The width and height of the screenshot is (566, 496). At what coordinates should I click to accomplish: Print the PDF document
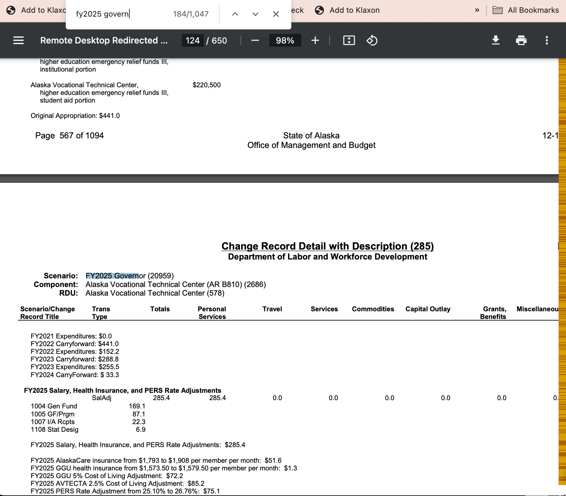[x=521, y=41]
